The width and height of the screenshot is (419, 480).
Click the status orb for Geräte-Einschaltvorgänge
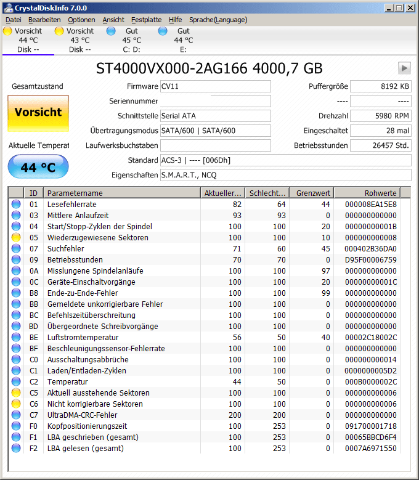(x=16, y=282)
